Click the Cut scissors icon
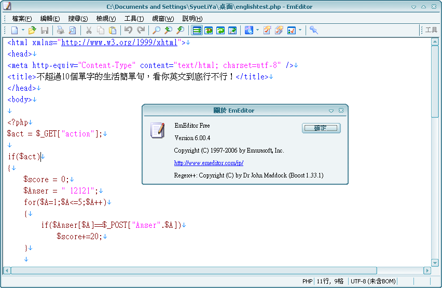Image resolution: width=442 pixels, height=288 pixels. pos(89,30)
